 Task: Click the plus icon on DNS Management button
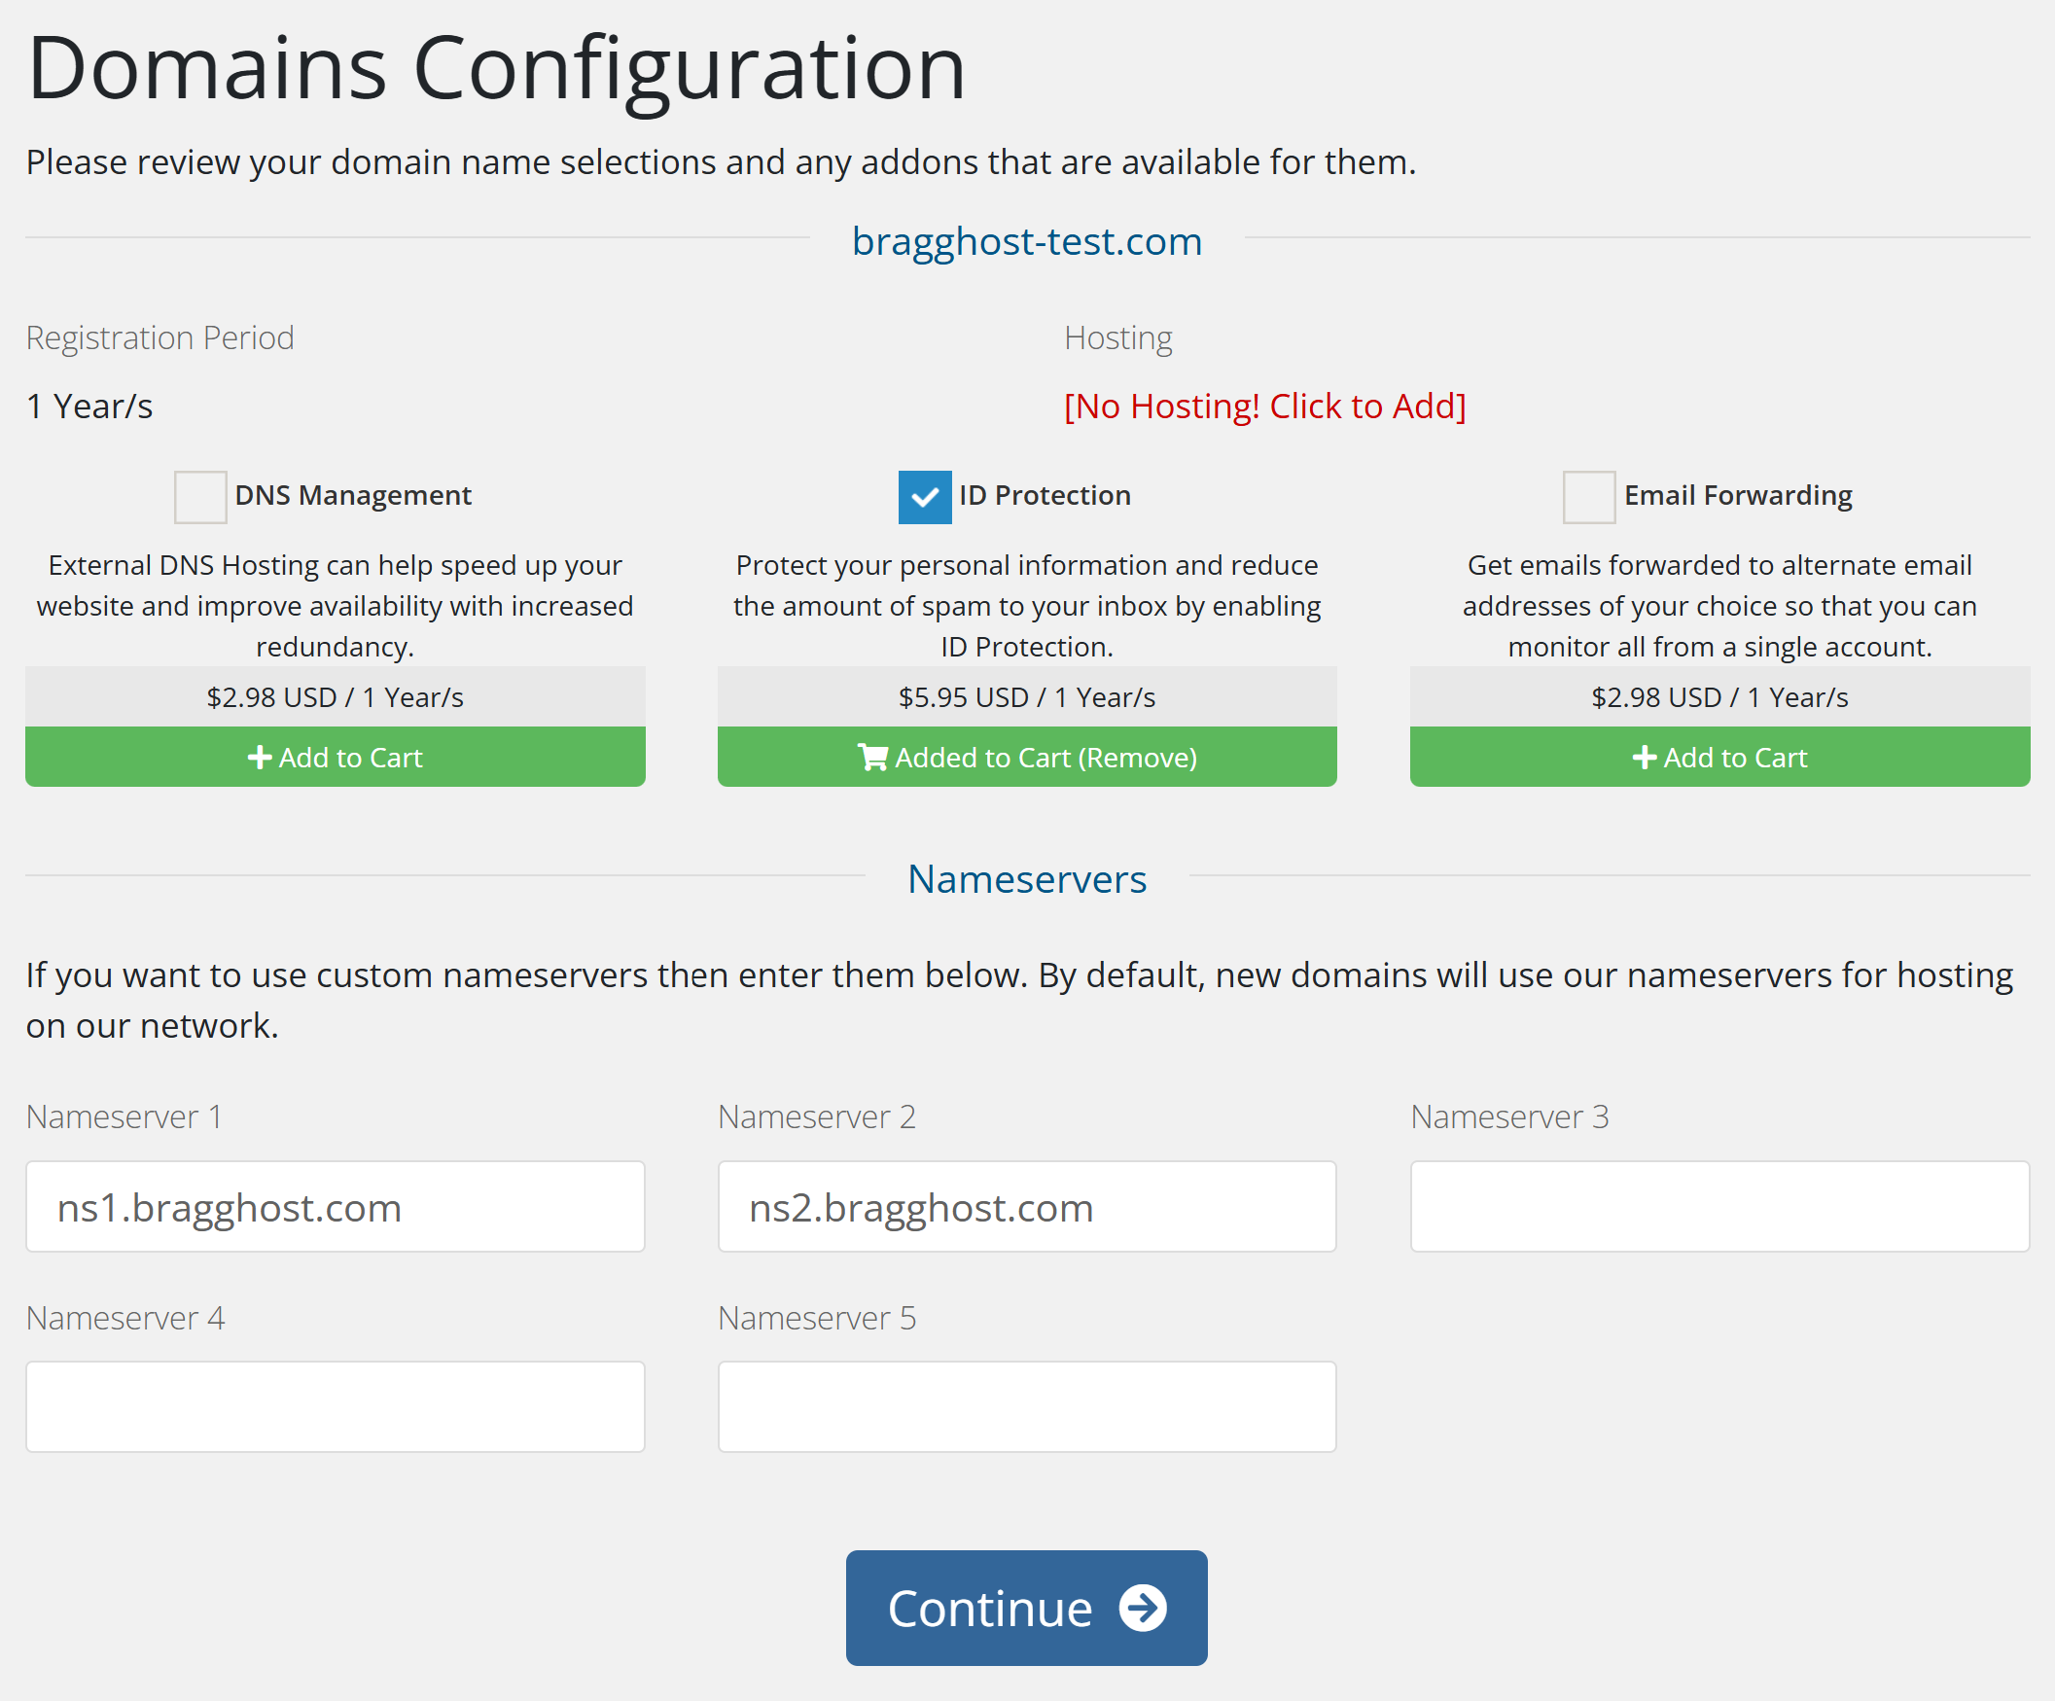click(260, 758)
